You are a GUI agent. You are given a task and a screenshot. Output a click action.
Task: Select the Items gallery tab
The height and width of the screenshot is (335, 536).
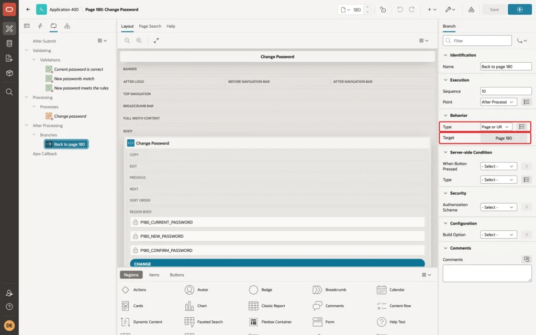click(154, 275)
